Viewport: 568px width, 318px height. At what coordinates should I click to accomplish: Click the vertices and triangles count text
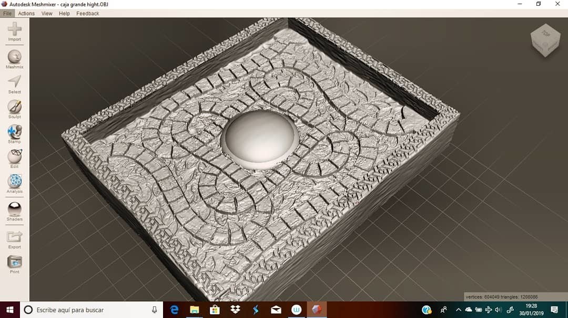pos(502,297)
